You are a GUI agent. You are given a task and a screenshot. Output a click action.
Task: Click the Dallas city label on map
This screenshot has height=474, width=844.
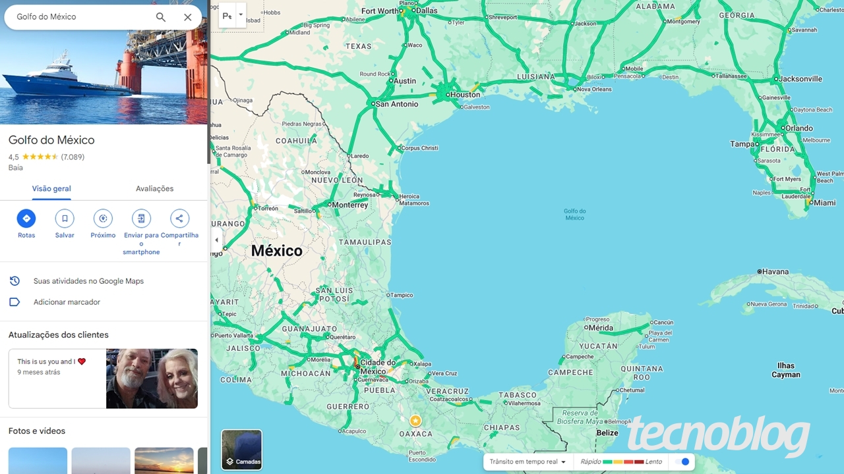tap(427, 11)
